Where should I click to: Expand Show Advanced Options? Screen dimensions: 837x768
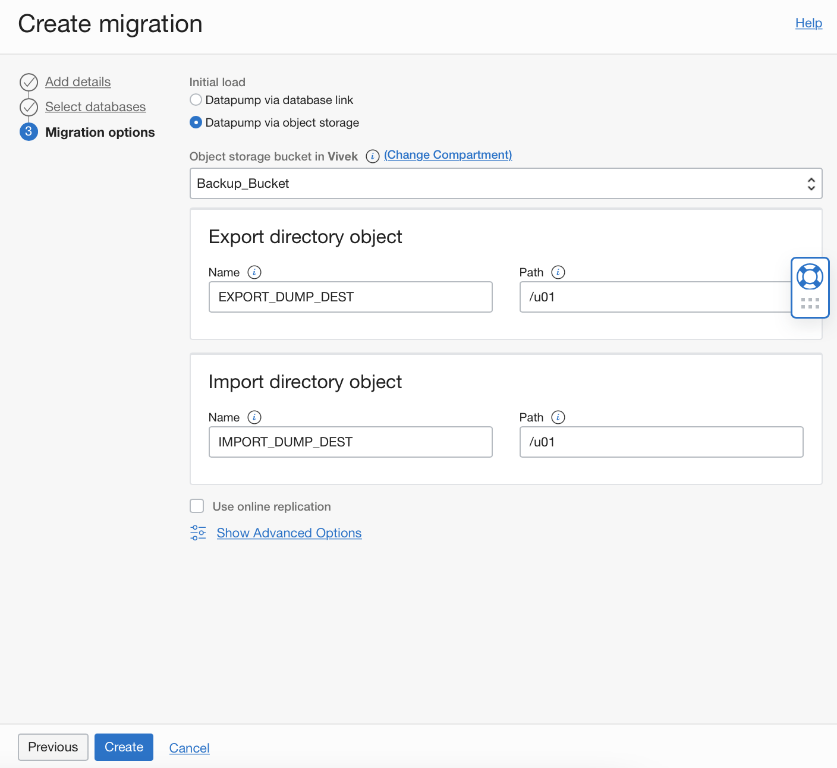(289, 533)
